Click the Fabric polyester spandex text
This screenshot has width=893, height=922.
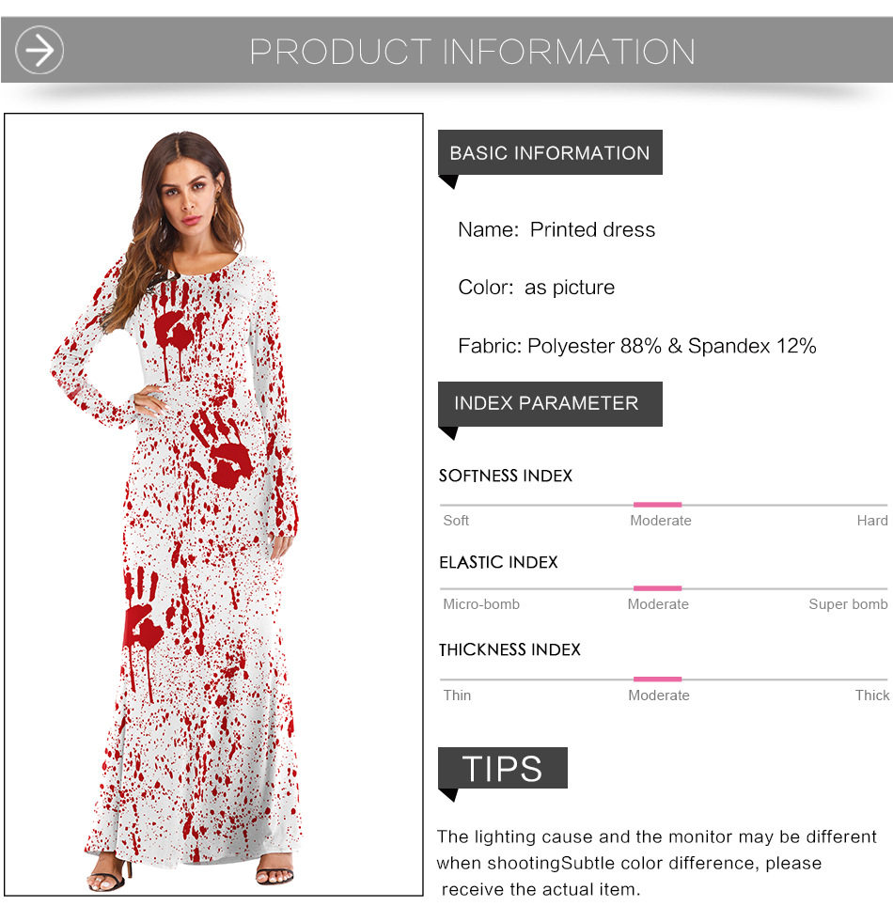pyautogui.click(x=637, y=346)
